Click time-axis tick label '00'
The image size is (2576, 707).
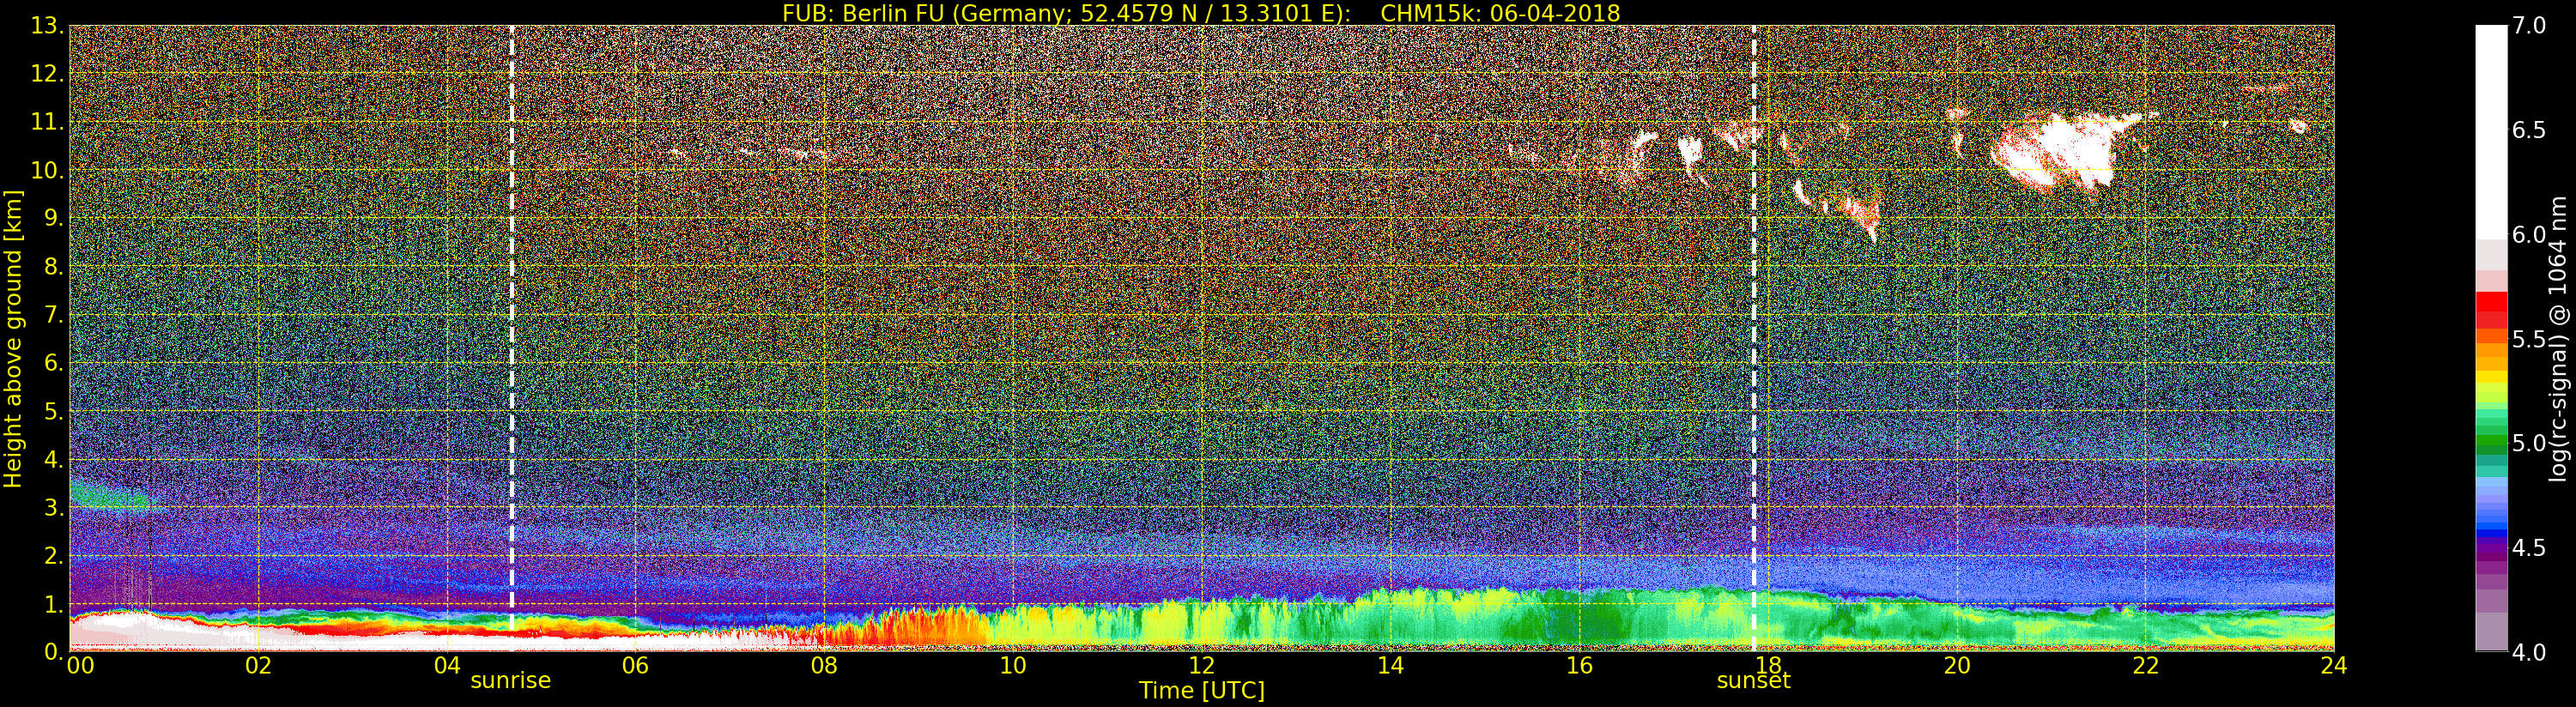tap(80, 666)
